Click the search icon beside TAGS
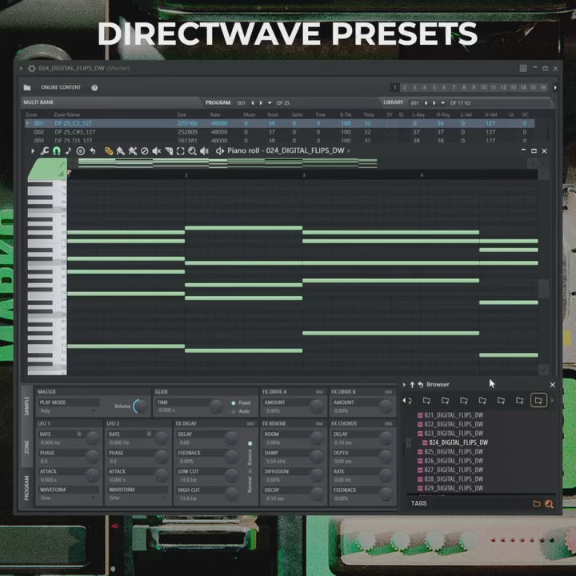Viewport: 576px width, 576px height. pyautogui.click(x=549, y=504)
